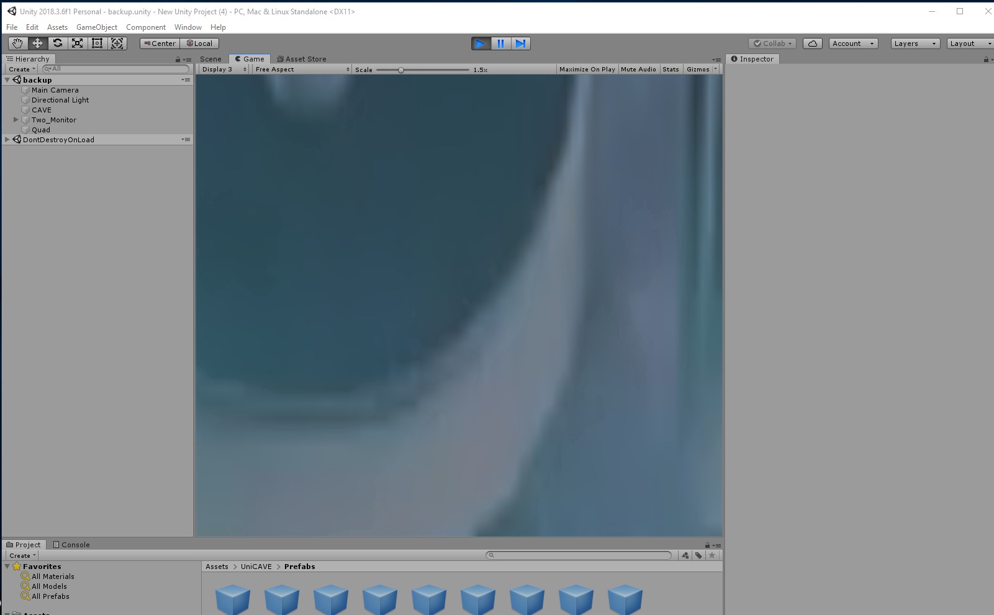Open Cloud services panel icon
The image size is (994, 615).
click(x=812, y=43)
